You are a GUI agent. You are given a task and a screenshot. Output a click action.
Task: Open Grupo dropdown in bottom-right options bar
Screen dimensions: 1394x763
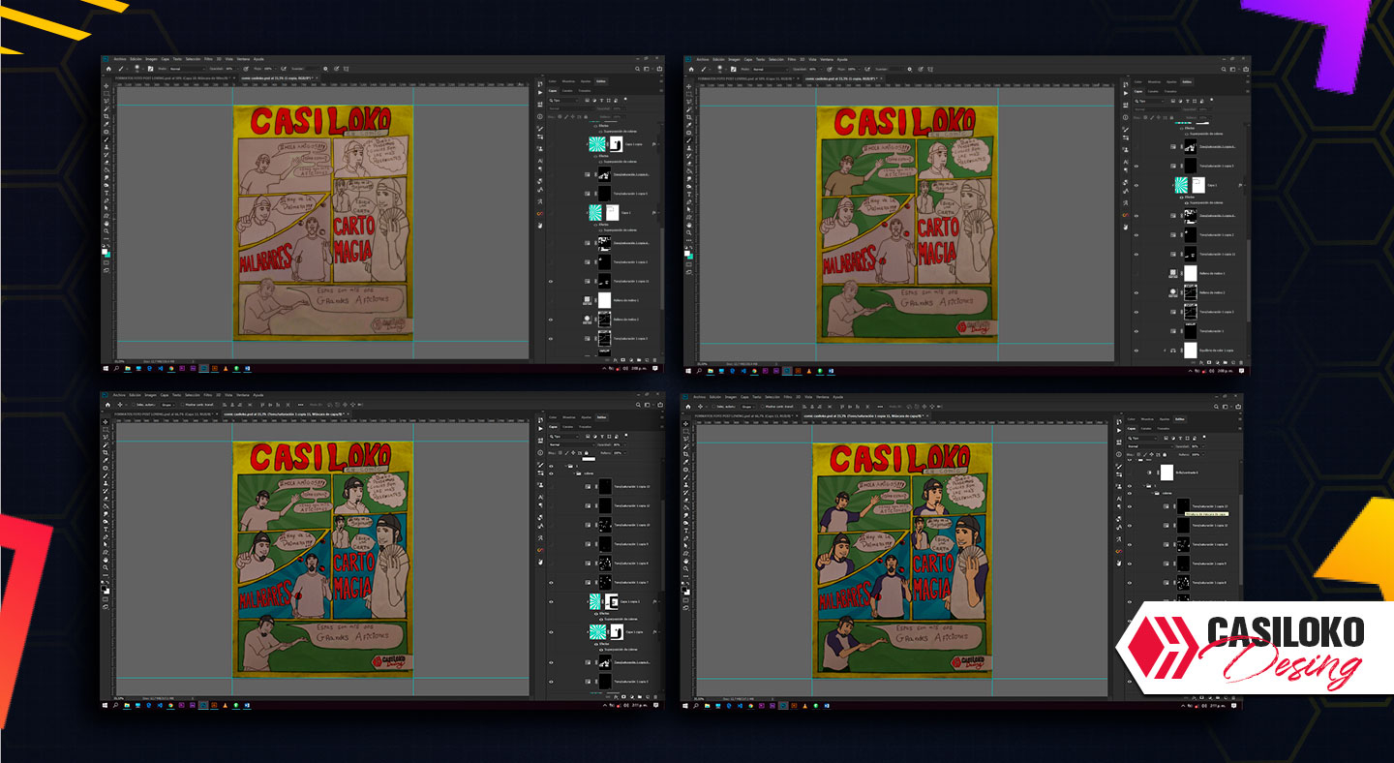[x=748, y=407]
